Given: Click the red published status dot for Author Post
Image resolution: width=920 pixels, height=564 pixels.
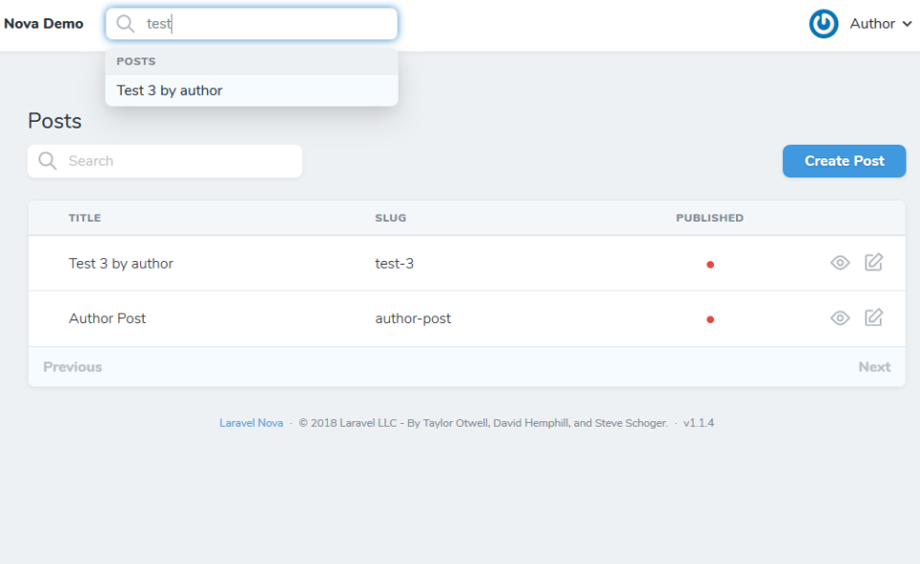Looking at the screenshot, I should coord(710,317).
